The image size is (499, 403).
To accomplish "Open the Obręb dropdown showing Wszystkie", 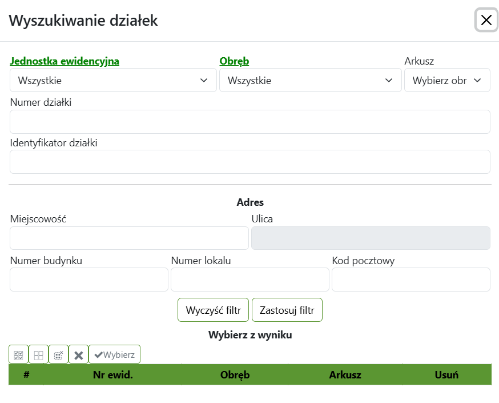I will pyautogui.click(x=311, y=80).
